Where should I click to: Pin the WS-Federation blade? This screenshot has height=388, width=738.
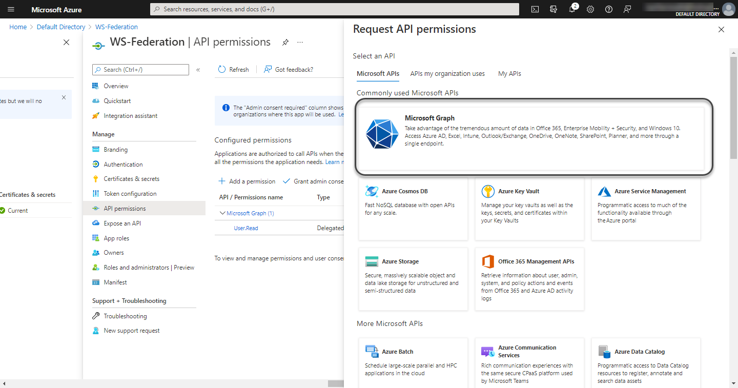pos(285,43)
